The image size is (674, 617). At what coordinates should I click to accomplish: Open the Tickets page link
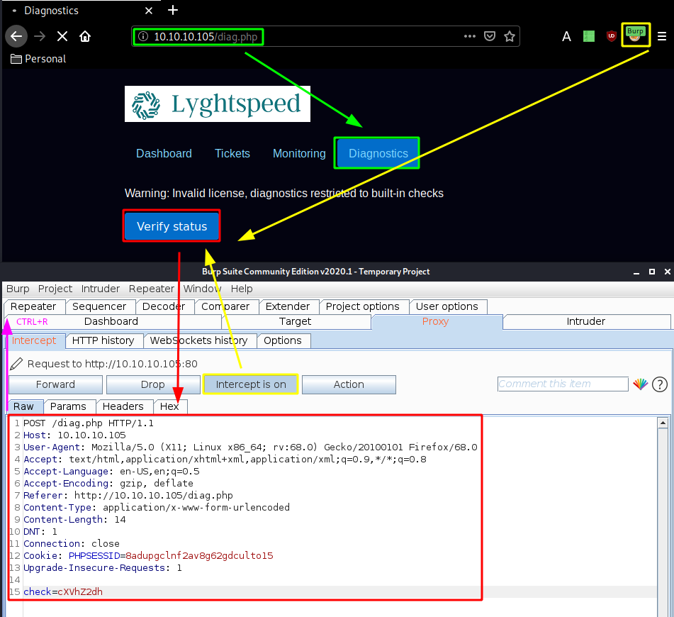[x=232, y=154]
